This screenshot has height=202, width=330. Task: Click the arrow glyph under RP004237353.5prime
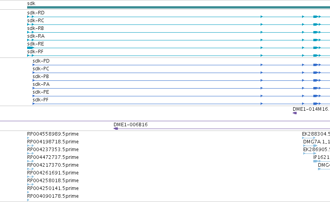pyautogui.click(x=31, y=153)
